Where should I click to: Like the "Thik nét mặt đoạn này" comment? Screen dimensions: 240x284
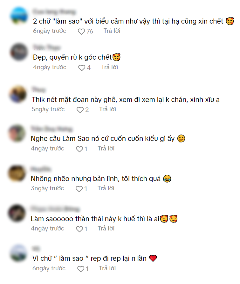[80, 110]
